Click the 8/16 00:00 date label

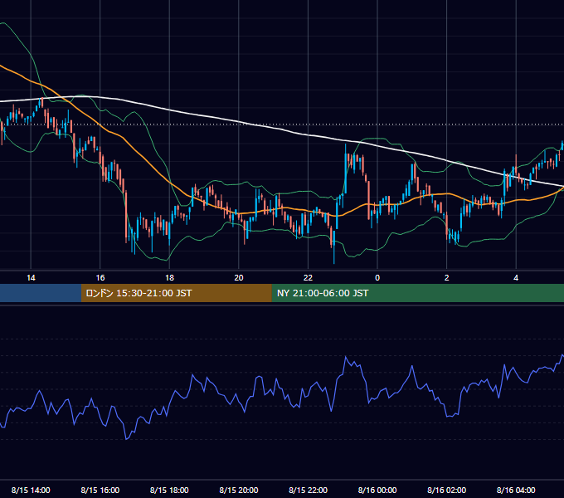pos(377,490)
